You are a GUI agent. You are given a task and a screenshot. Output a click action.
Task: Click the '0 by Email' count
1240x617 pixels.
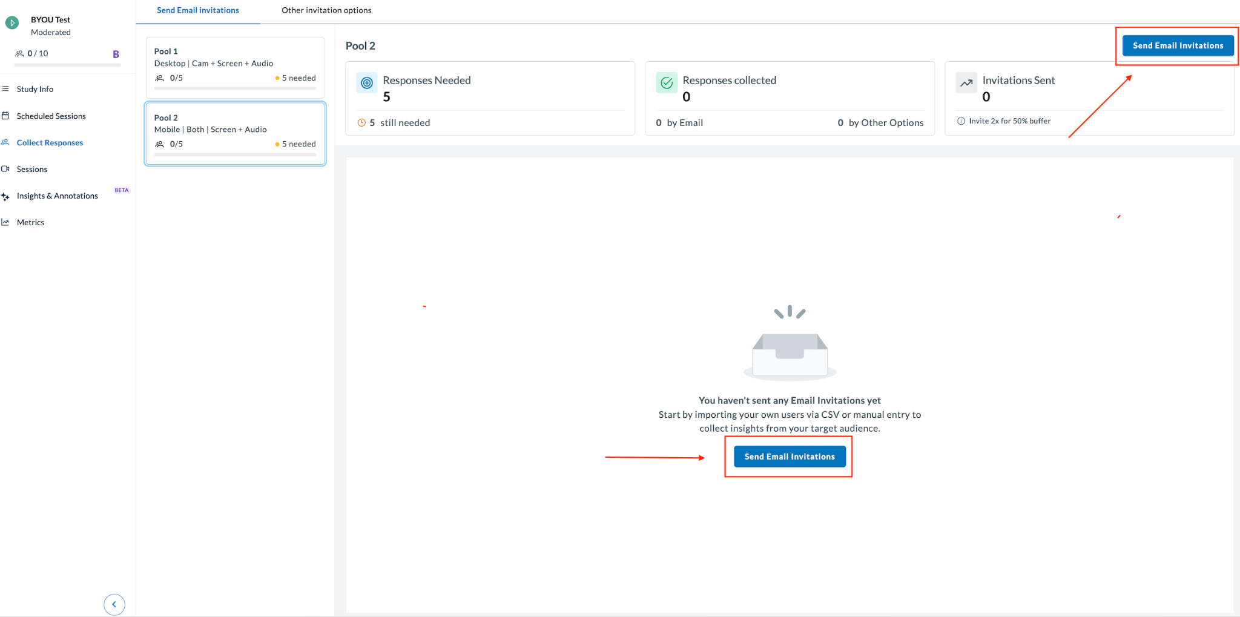pyautogui.click(x=679, y=122)
